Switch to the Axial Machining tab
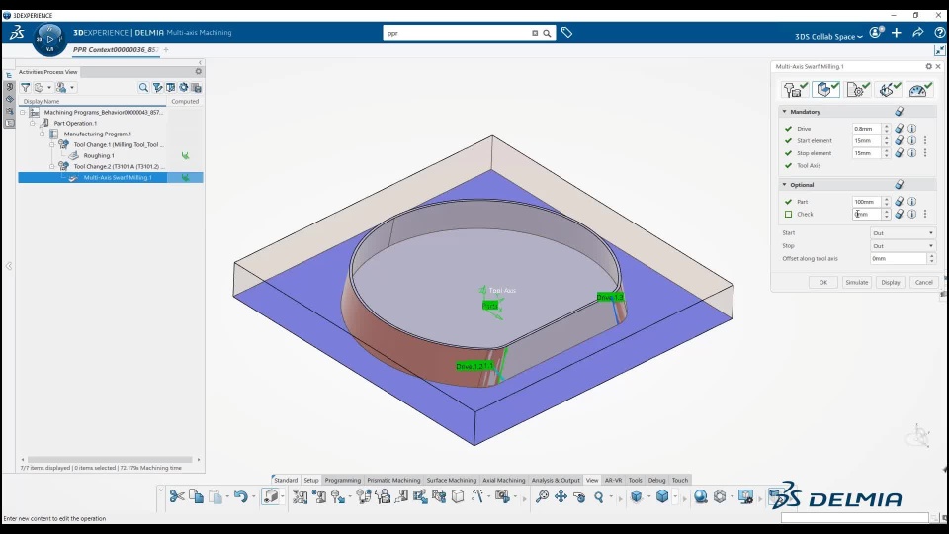Viewport: 949px width, 534px height. click(503, 480)
